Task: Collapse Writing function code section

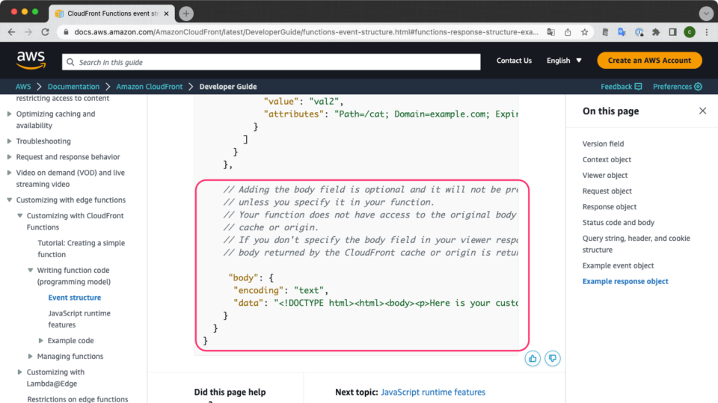Action: pyautogui.click(x=30, y=270)
